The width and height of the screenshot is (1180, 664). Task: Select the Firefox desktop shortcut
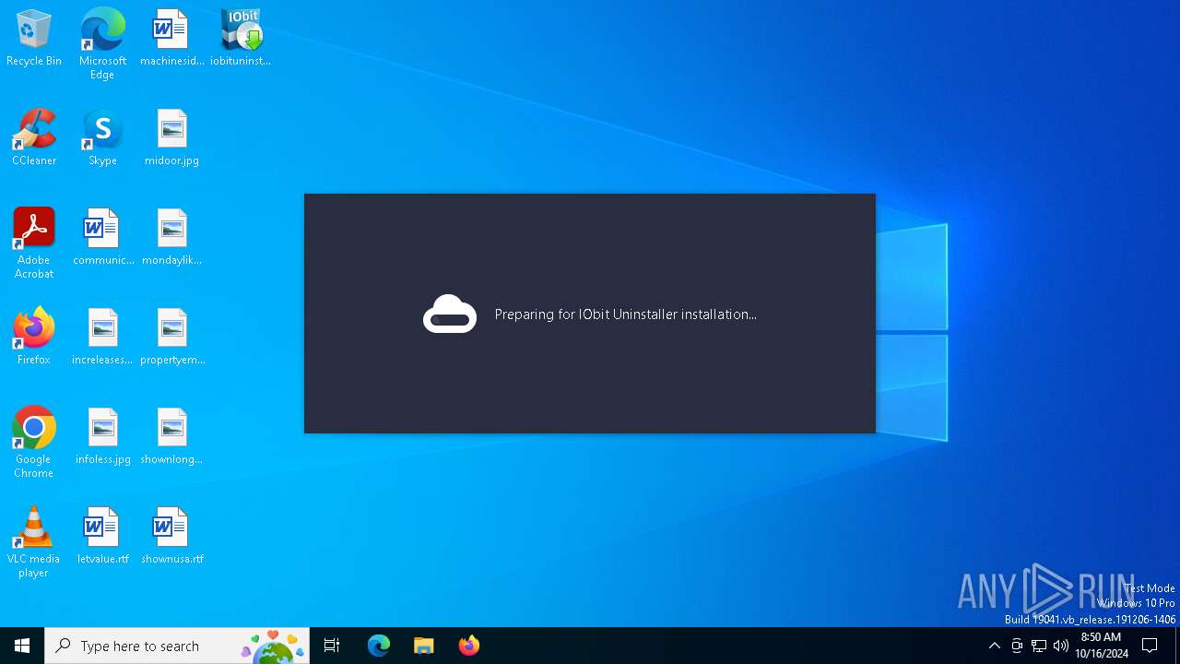34,338
